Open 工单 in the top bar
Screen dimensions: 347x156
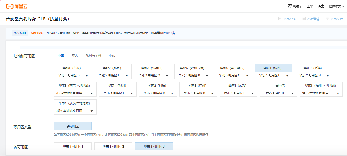pos(310,6)
